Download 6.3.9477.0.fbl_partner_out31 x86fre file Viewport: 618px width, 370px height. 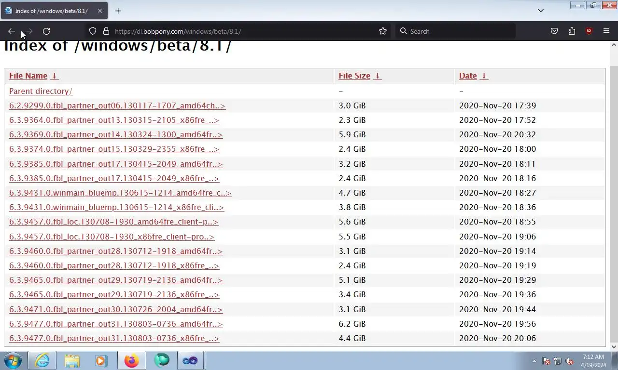point(114,338)
